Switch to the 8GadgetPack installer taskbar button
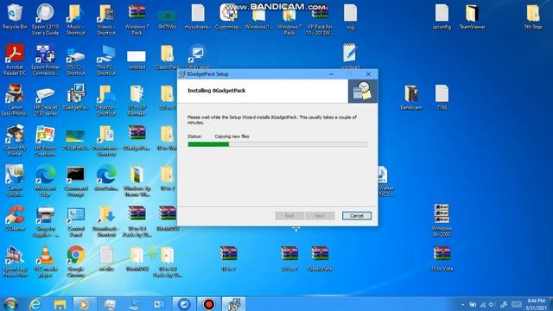The height and width of the screenshot is (311, 553). tap(233, 304)
